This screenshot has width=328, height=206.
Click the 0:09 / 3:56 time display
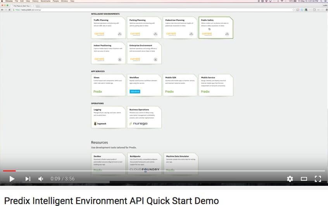click(62, 179)
